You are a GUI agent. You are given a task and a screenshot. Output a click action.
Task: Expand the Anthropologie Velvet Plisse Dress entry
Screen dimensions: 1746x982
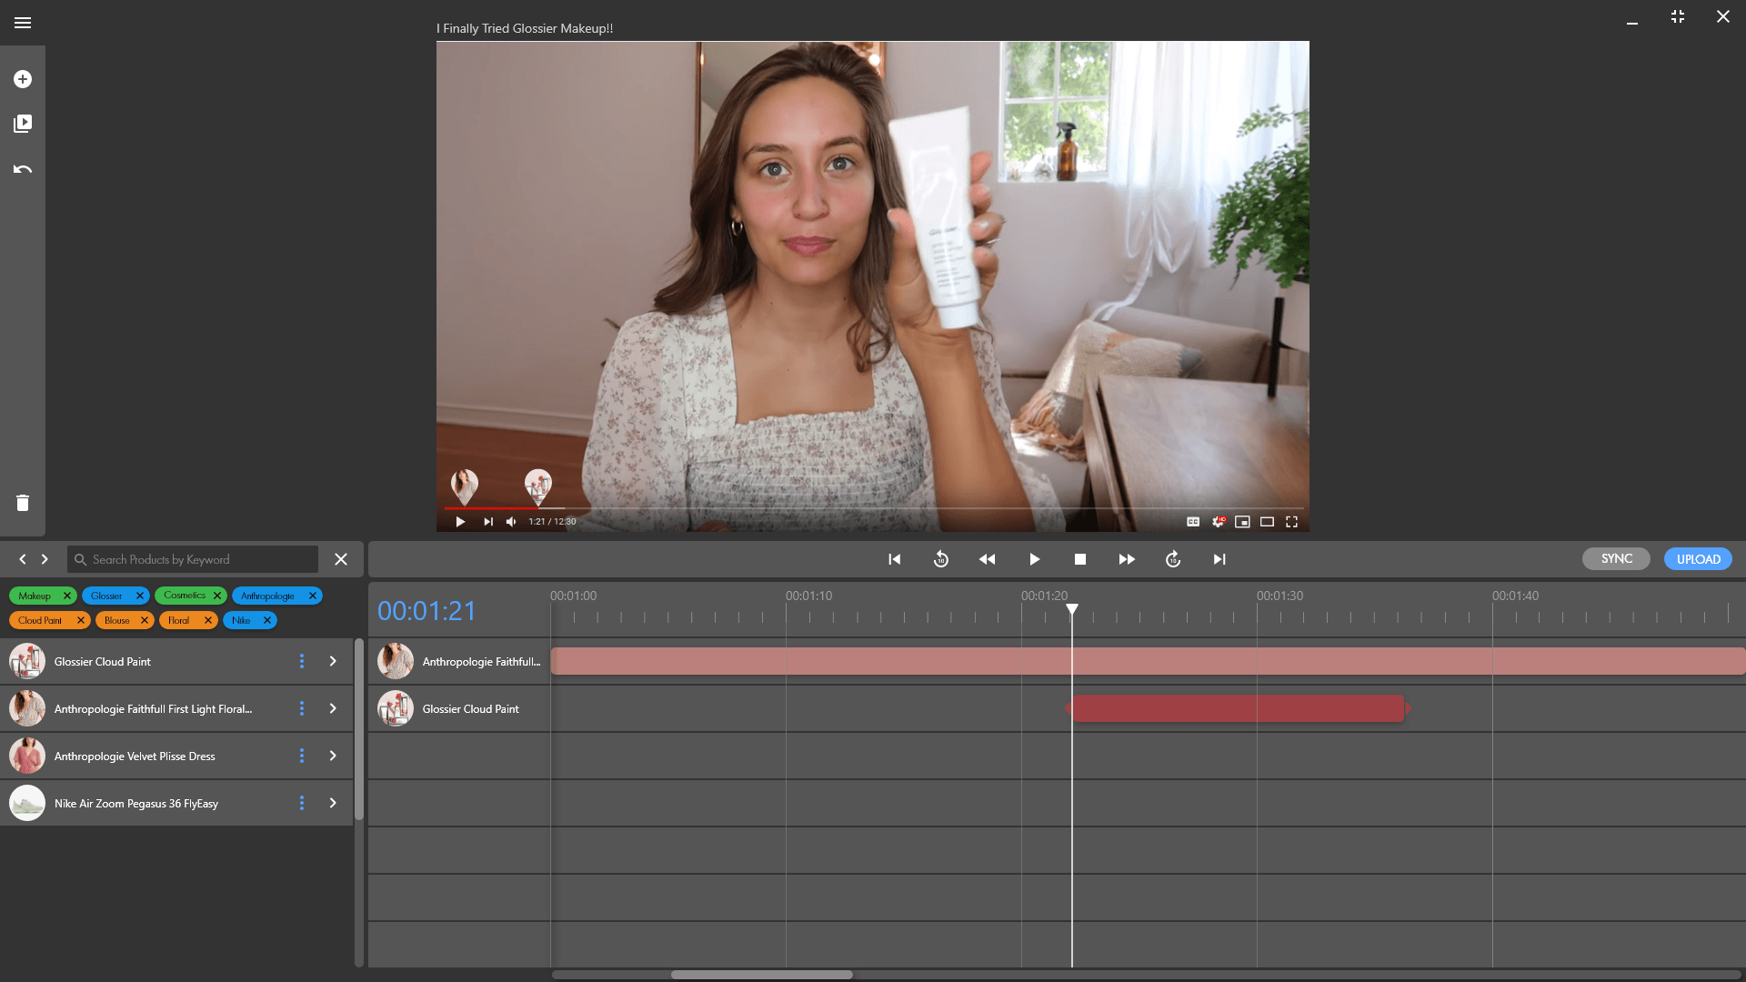[333, 756]
